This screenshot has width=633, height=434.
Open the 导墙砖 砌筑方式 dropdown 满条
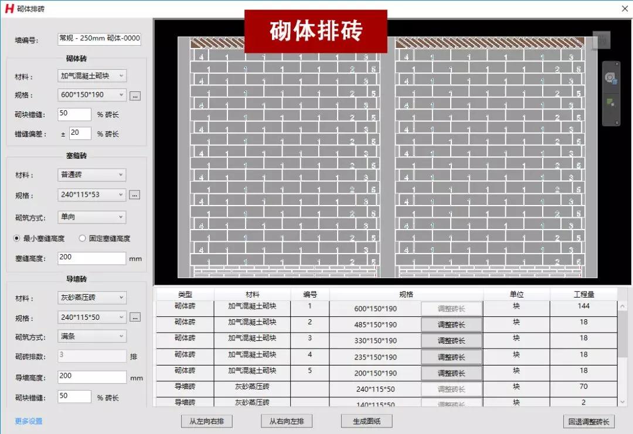tap(91, 336)
